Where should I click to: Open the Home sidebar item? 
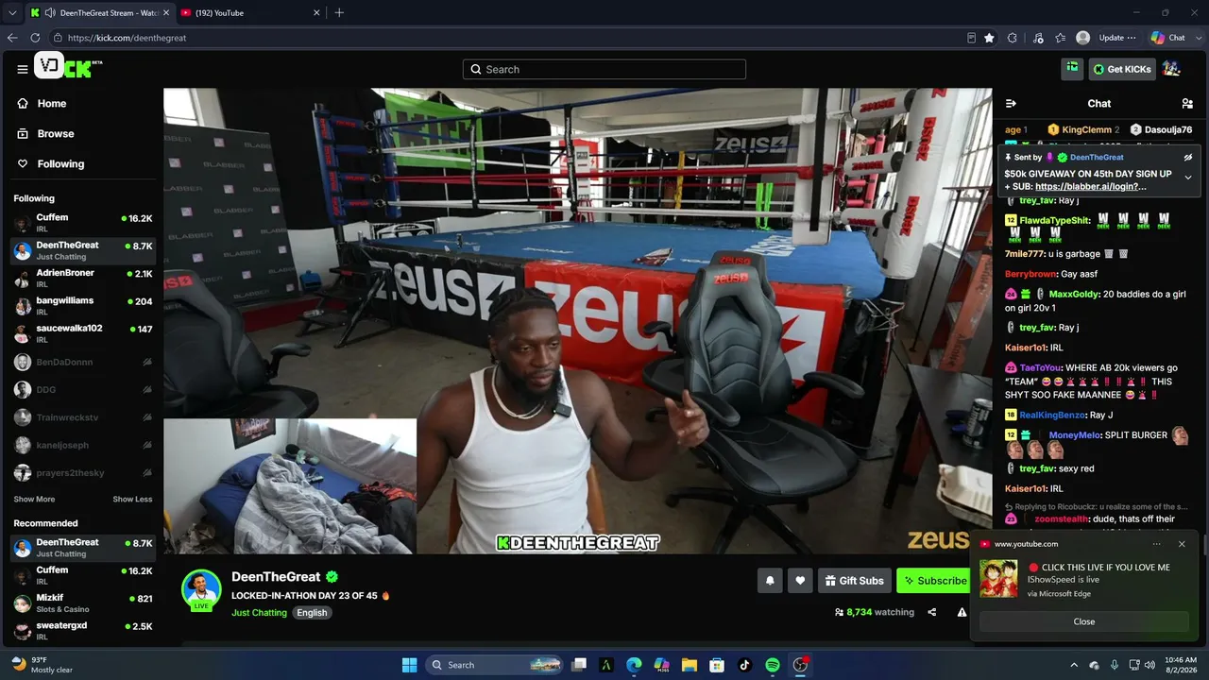[42, 104]
